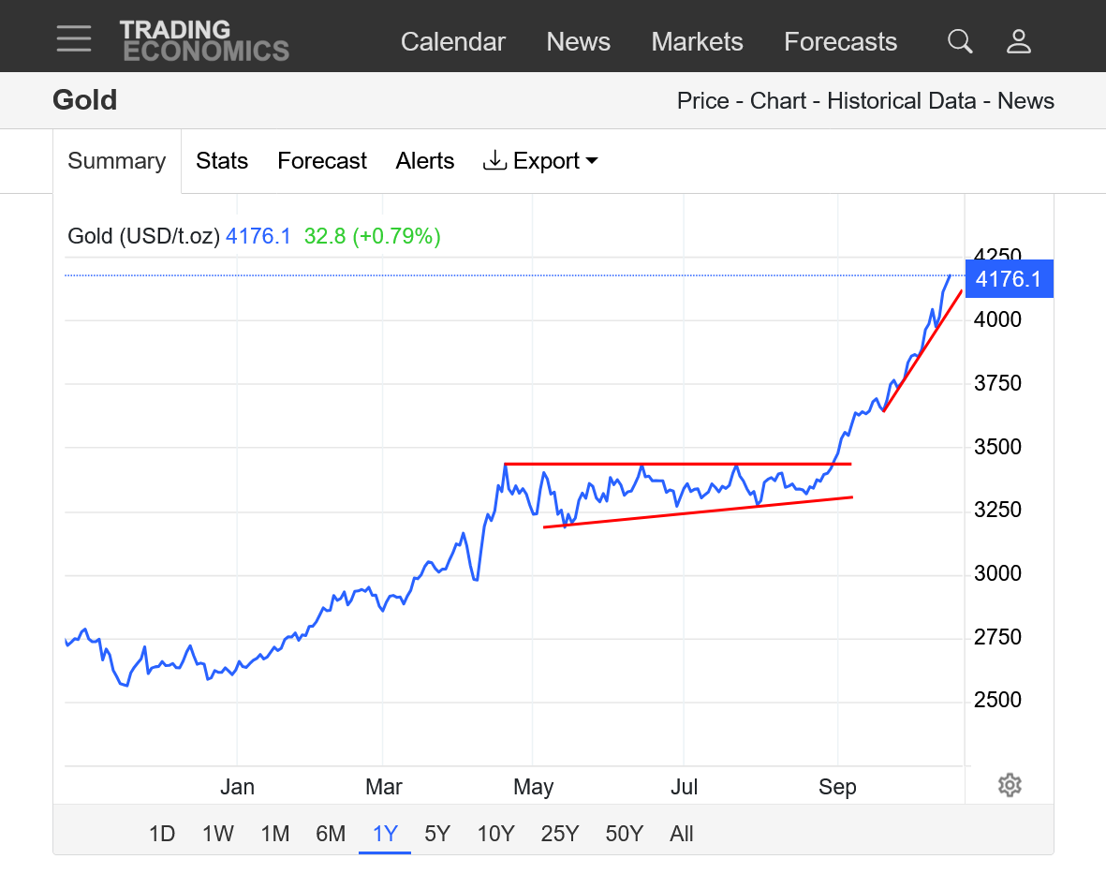The height and width of the screenshot is (874, 1106).
Task: Select the 10Y time range
Action: 495,834
